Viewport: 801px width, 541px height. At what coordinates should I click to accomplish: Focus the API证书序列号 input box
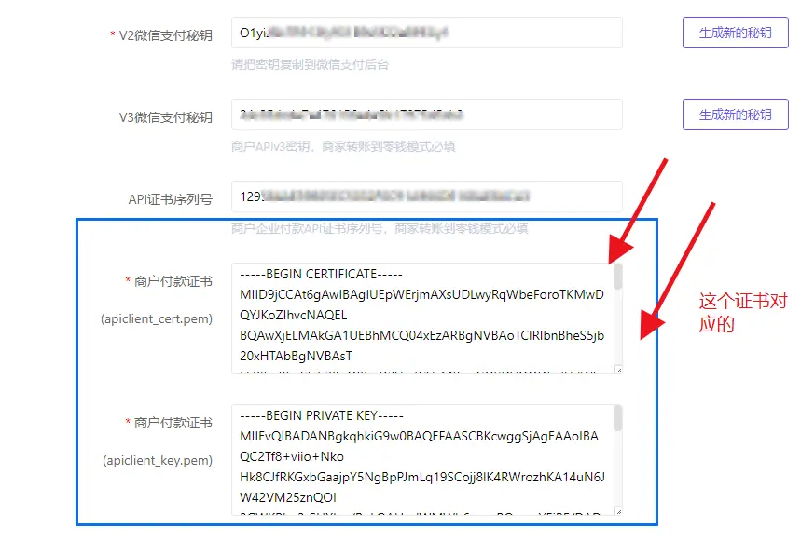(x=426, y=196)
